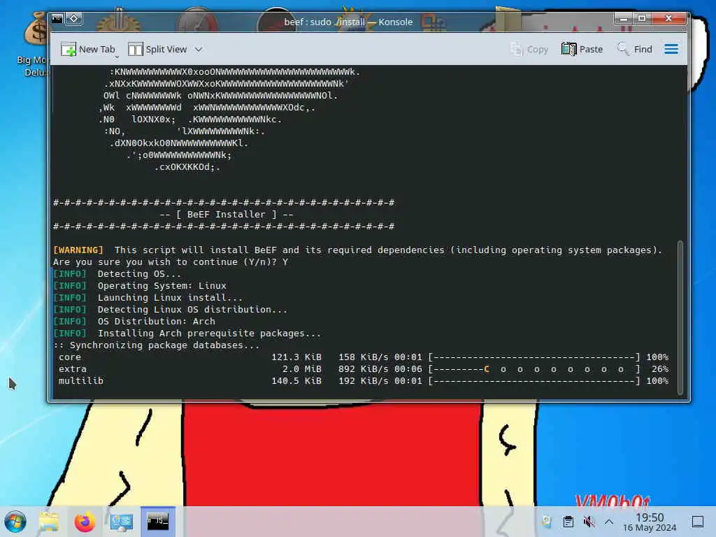Image resolution: width=716 pixels, height=537 pixels.
Task: Click 'Operating System: Linux' line
Action: (x=162, y=285)
